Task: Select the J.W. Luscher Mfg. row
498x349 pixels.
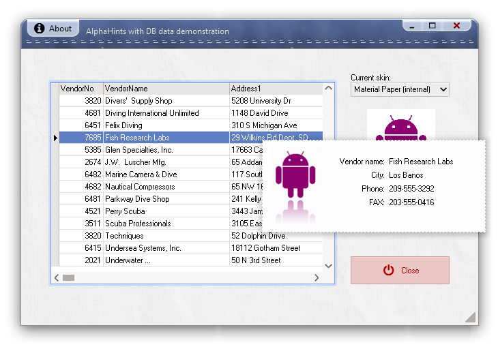Action: 161,162
